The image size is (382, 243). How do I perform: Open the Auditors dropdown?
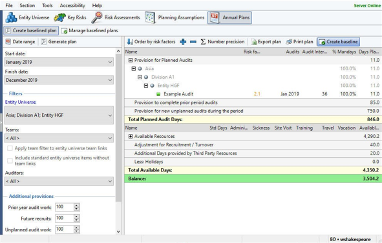pos(59,181)
